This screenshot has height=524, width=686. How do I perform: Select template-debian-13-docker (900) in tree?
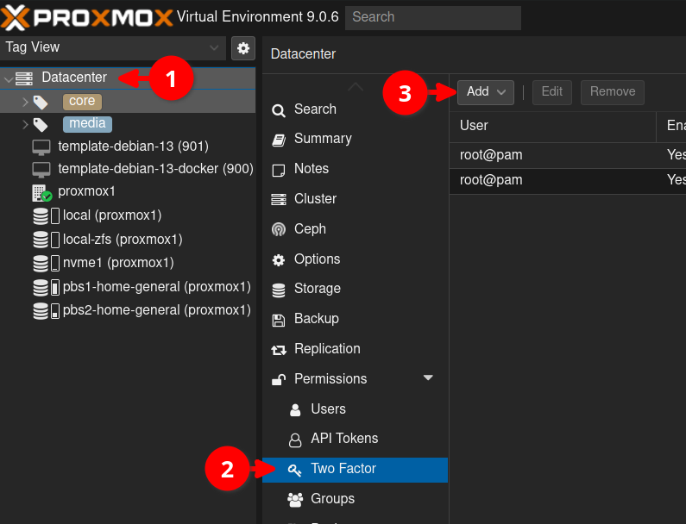click(x=128, y=170)
